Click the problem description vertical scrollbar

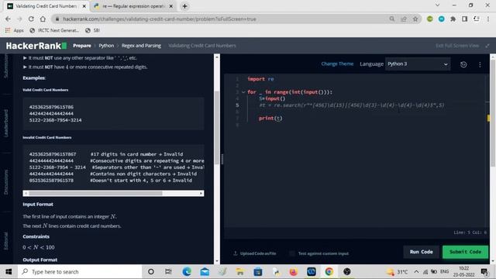pyautogui.click(x=217, y=127)
